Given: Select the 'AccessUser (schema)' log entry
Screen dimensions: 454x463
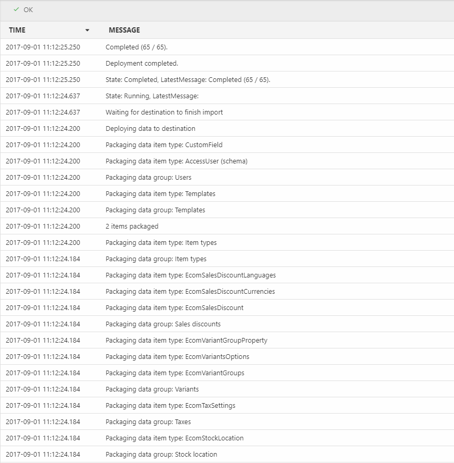Looking at the screenshot, I should pyautogui.click(x=176, y=161).
